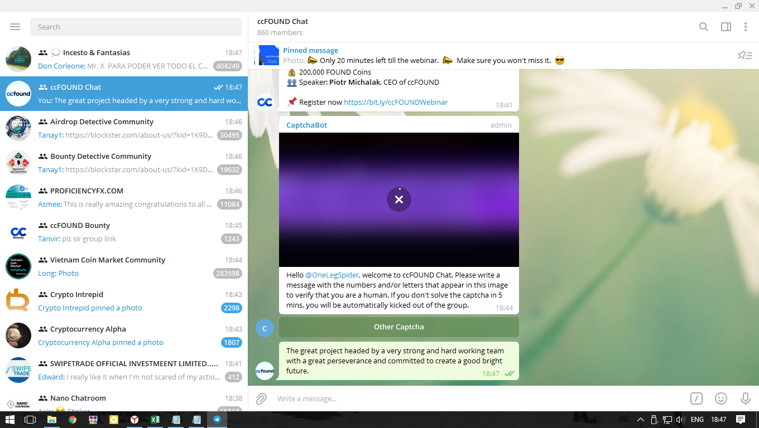The image size is (759, 428).
Task: Cancel the captcha image download
Action: point(399,200)
